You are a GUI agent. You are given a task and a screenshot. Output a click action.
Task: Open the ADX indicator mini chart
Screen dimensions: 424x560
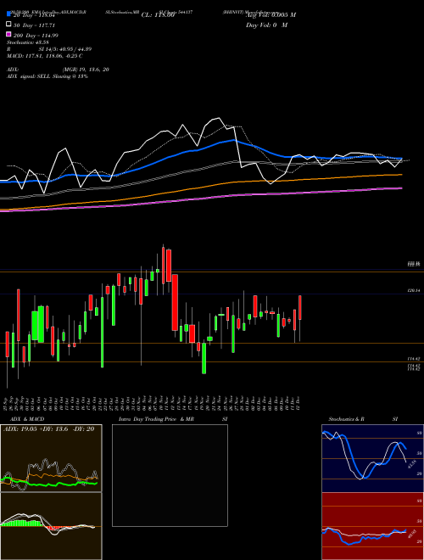coord(51,458)
